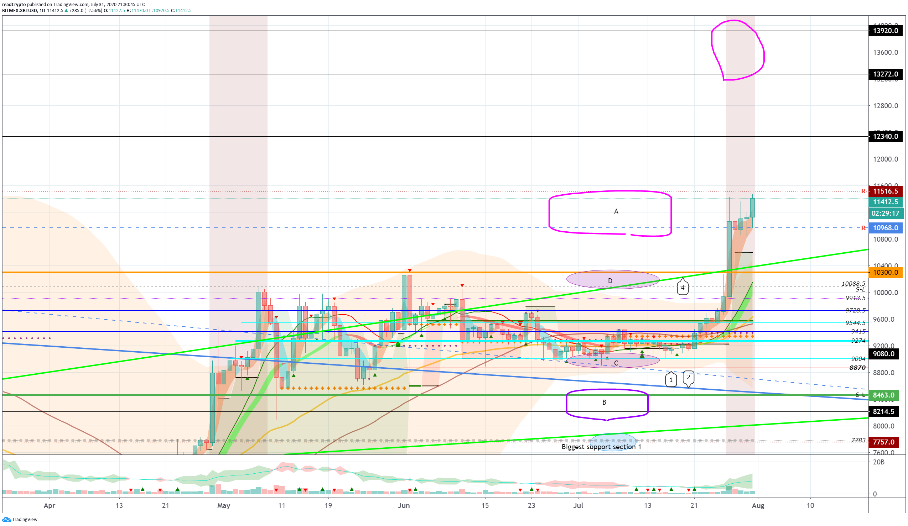908x526 pixels.
Task: Click the 12340.0 price label
Action: [x=885, y=136]
